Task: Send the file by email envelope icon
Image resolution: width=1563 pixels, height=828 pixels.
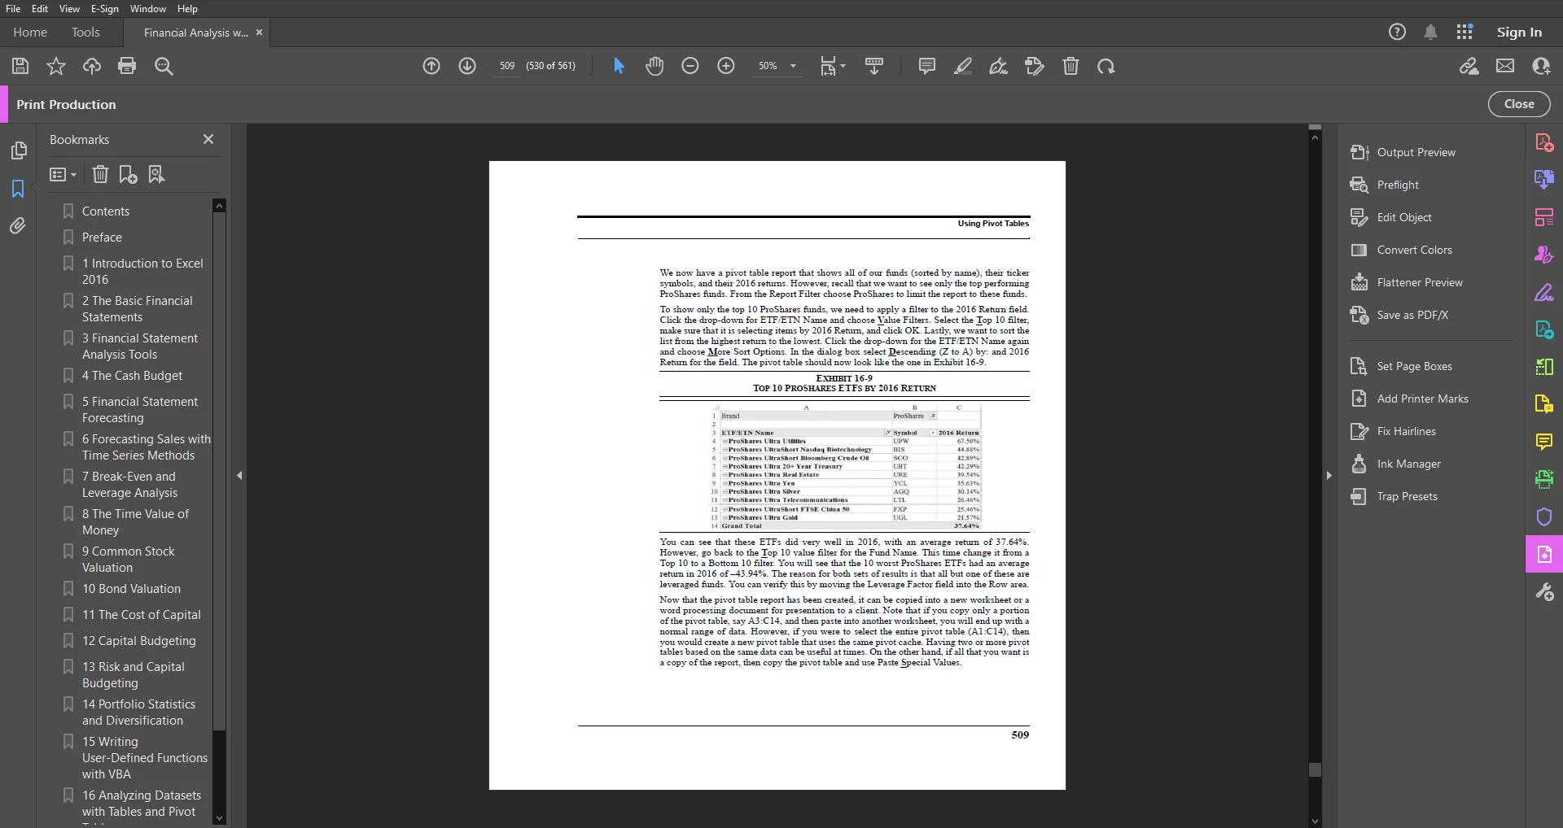Action: pyautogui.click(x=1505, y=66)
